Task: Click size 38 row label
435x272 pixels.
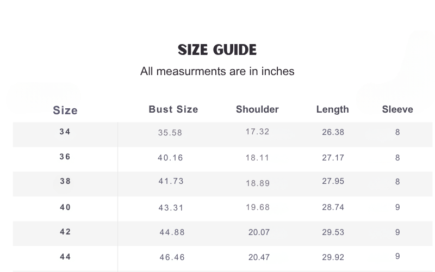Action: [x=65, y=182]
